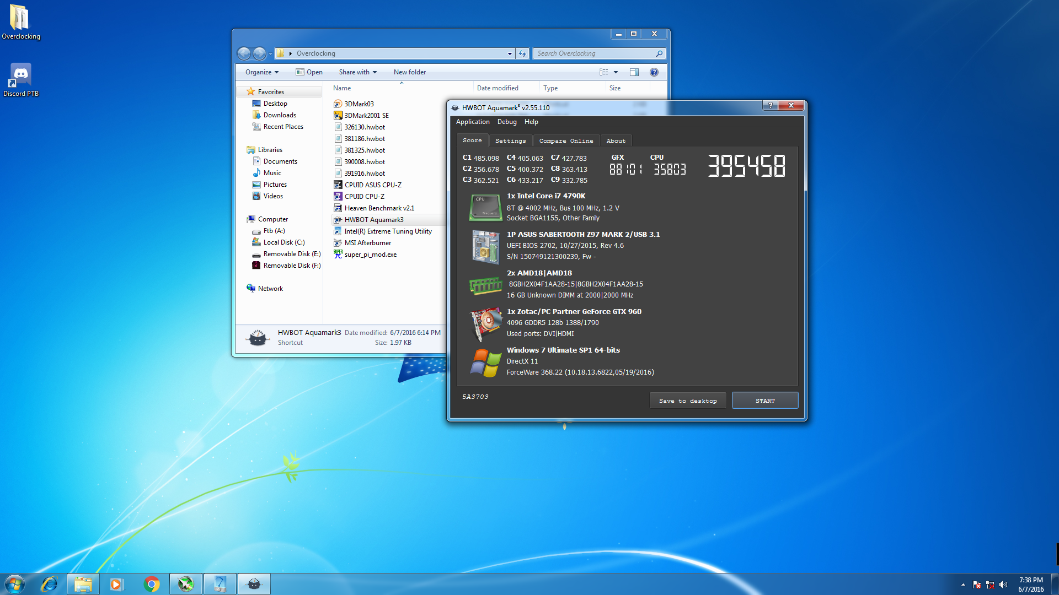
Task: Switch to the Compare Online tab
Action: coord(566,140)
